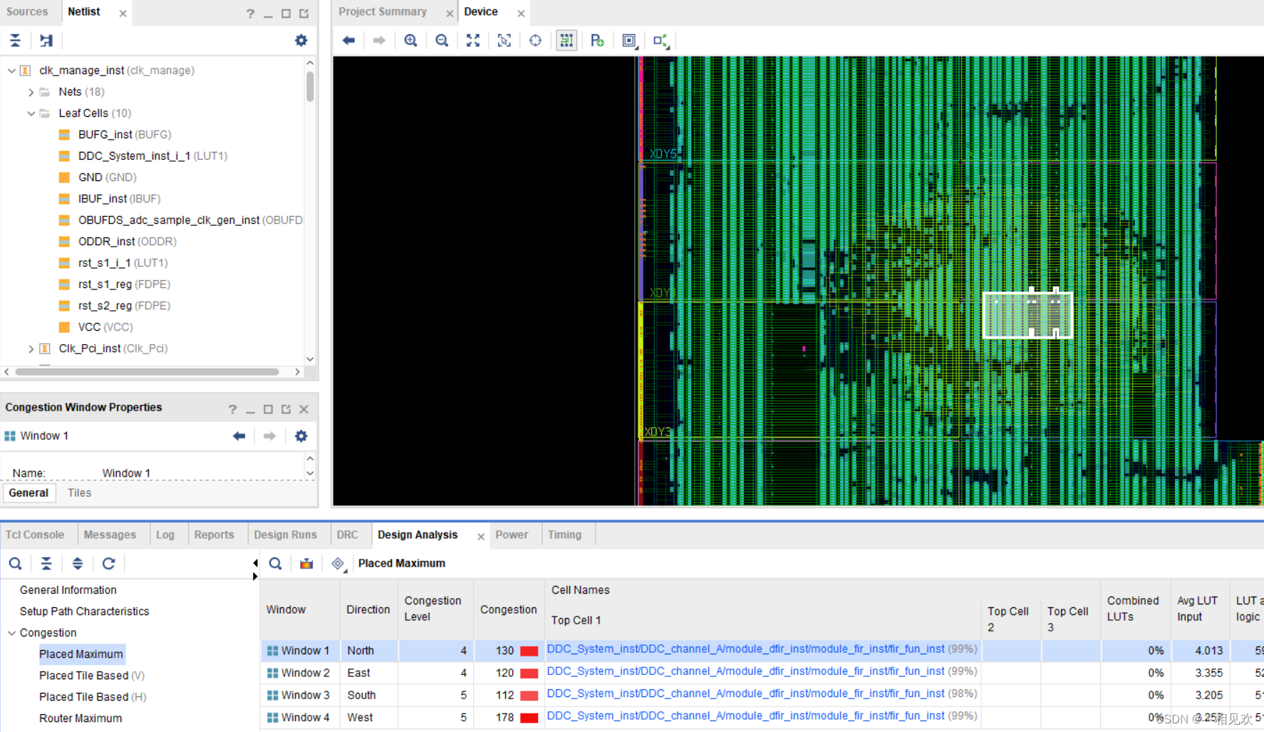Viewport: 1264px width, 732px height.
Task: Click the Autofit Selection crosshair icon
Action: (x=535, y=41)
